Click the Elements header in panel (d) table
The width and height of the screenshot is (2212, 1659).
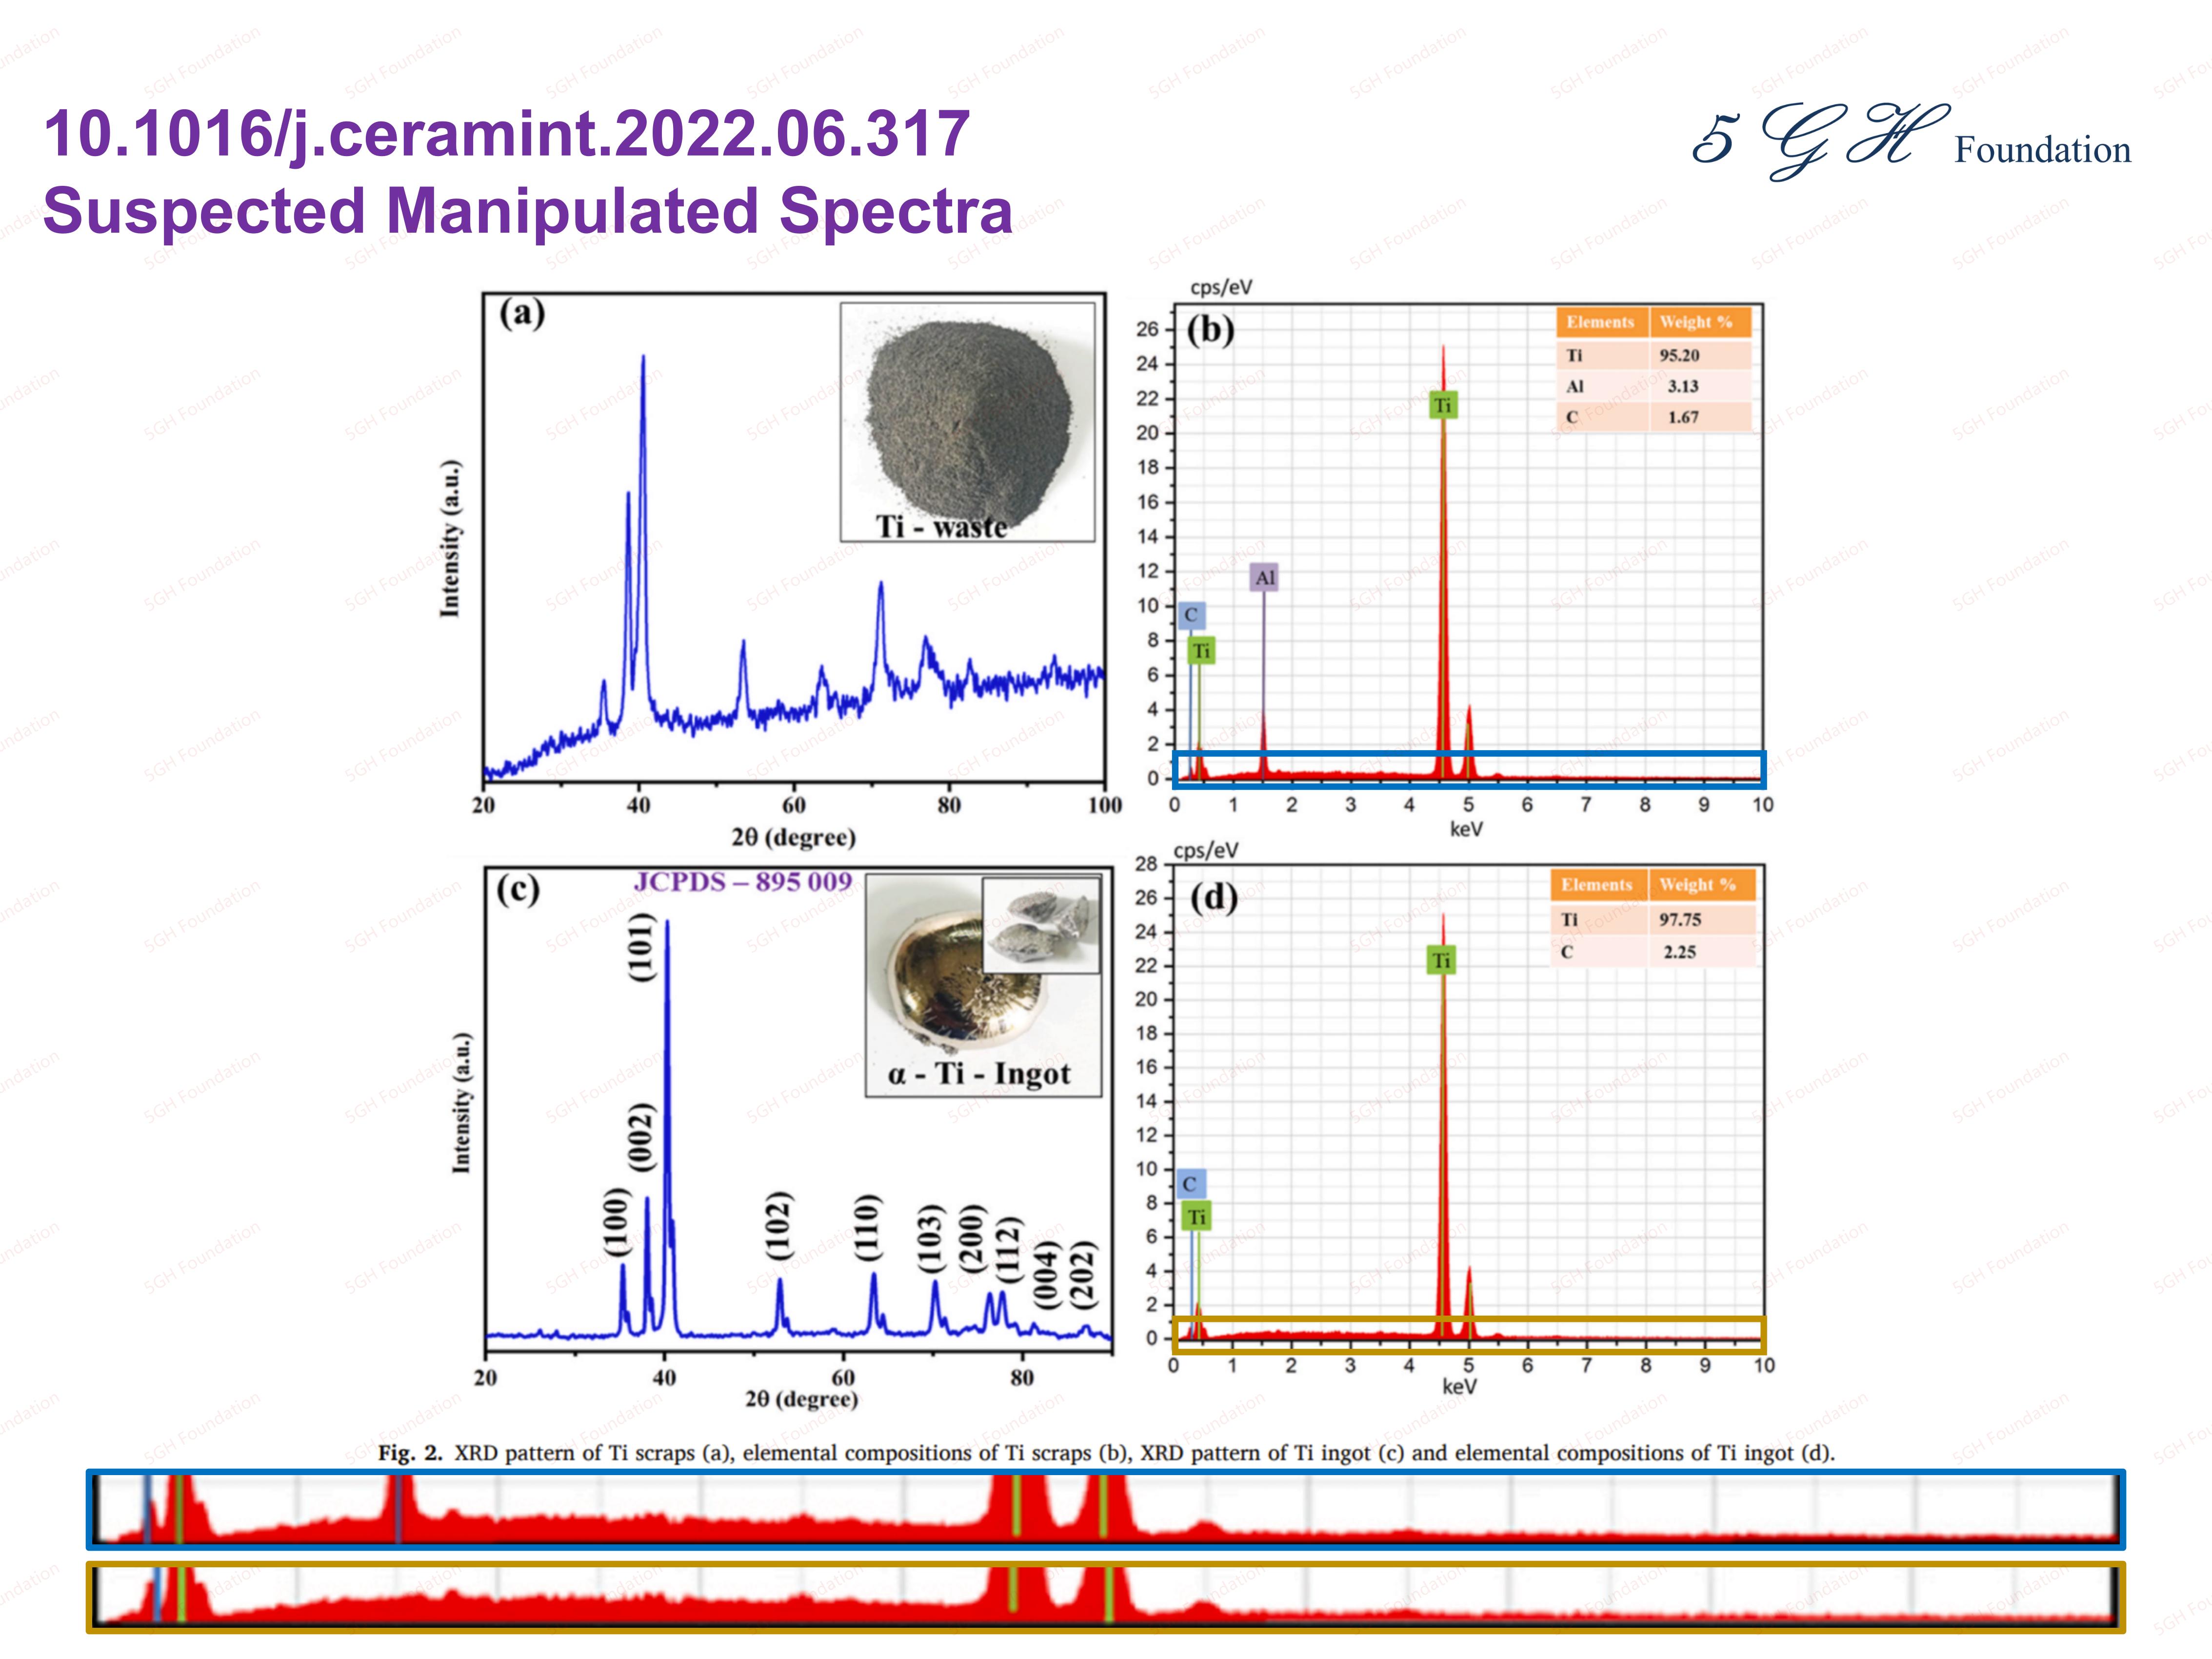(x=1596, y=885)
